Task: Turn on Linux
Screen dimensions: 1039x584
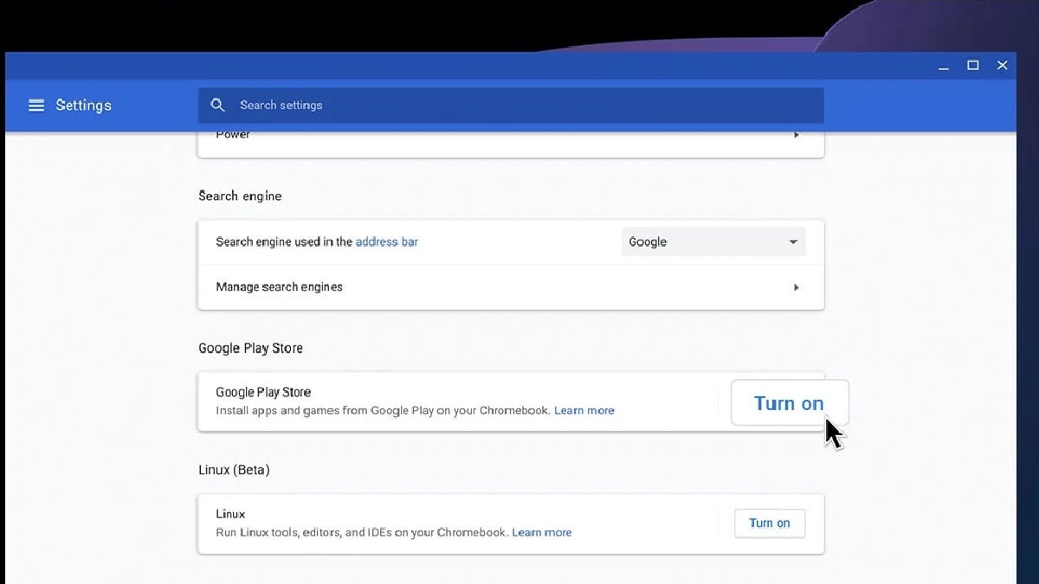Action: 770,523
